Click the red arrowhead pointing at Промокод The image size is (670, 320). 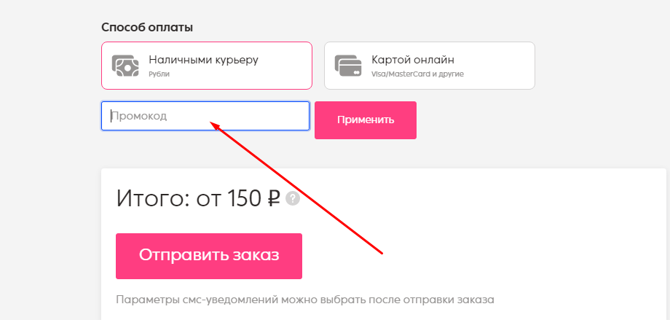click(x=215, y=125)
